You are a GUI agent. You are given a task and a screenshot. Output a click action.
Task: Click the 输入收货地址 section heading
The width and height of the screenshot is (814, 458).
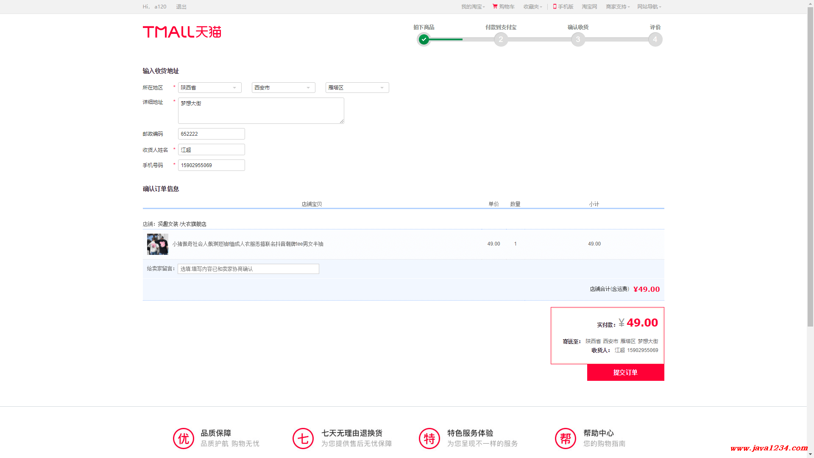[161, 71]
